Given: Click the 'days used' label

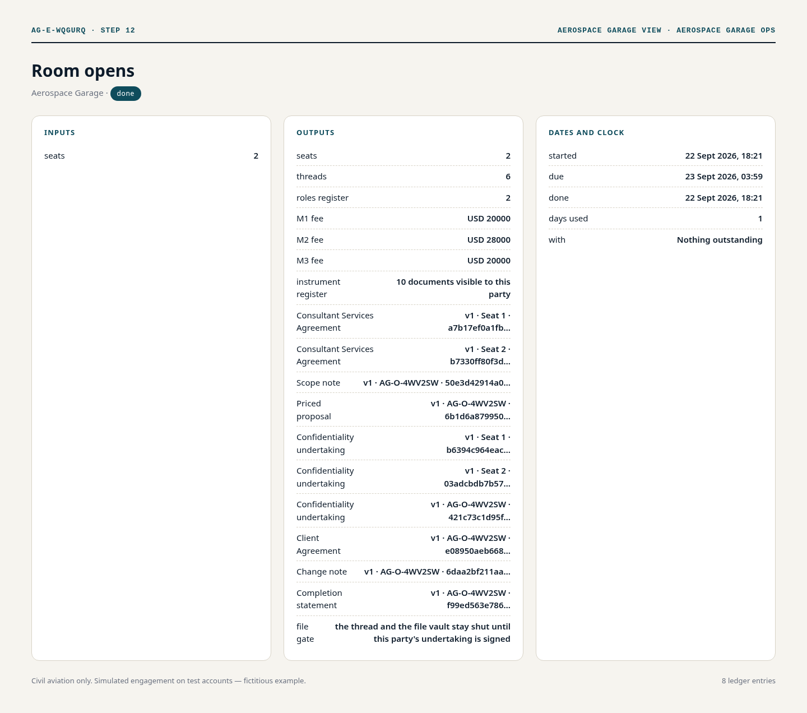Looking at the screenshot, I should (x=568, y=219).
